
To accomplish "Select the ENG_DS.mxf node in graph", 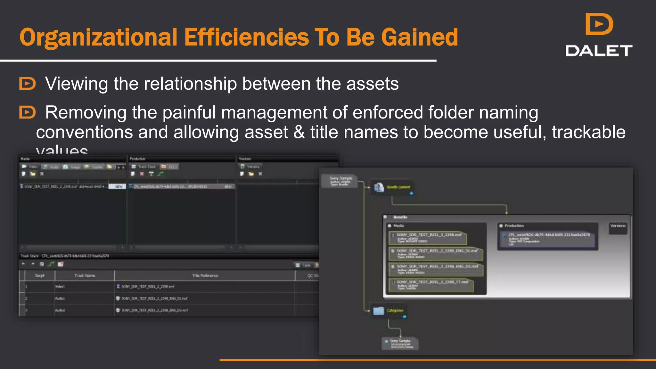I will 436,269.
